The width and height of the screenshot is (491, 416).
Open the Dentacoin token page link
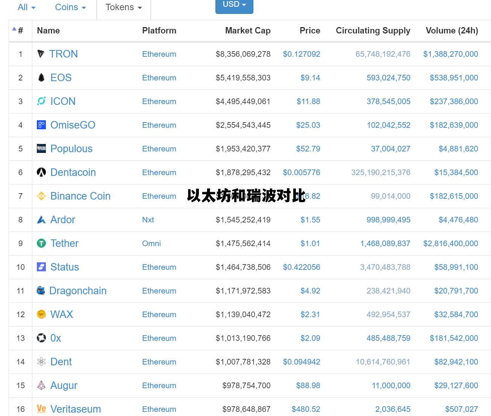click(x=73, y=172)
